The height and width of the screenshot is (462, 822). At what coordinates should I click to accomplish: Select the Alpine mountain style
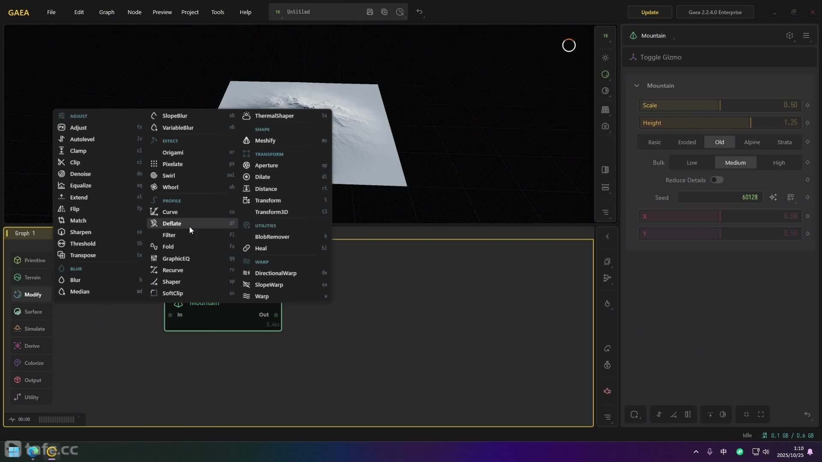pyautogui.click(x=752, y=142)
